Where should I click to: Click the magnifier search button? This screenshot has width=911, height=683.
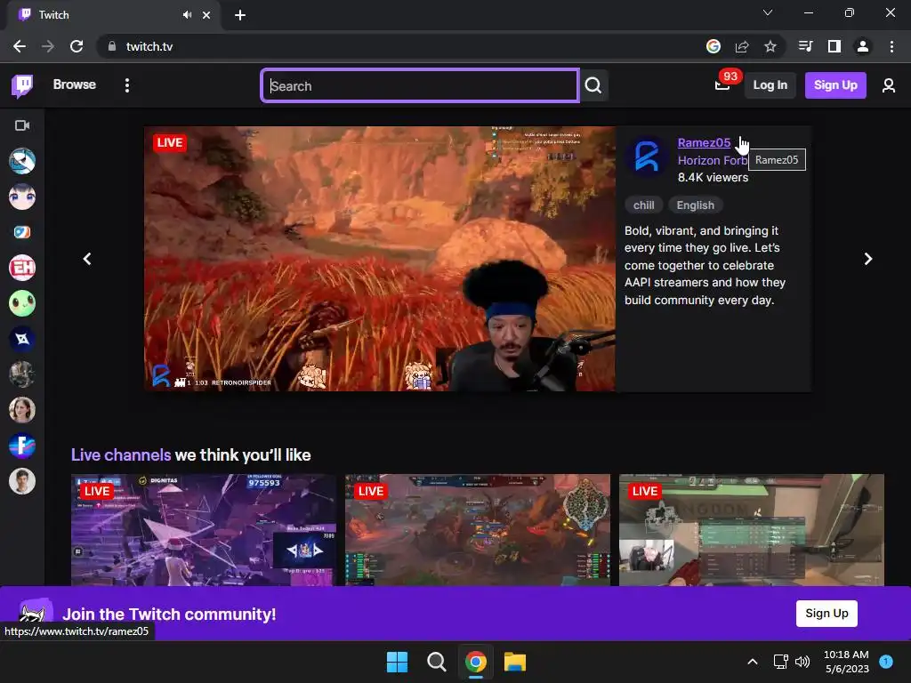pos(593,86)
